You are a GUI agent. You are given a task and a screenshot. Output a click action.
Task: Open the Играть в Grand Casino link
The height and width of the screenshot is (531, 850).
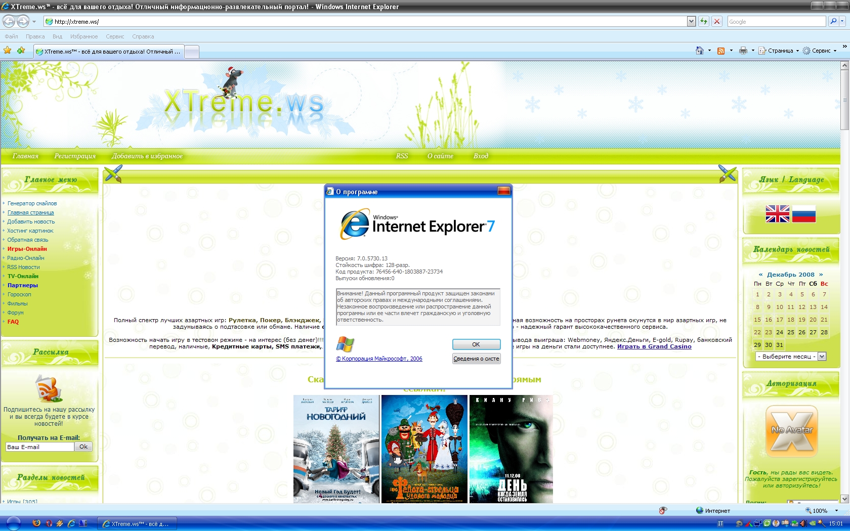point(654,346)
